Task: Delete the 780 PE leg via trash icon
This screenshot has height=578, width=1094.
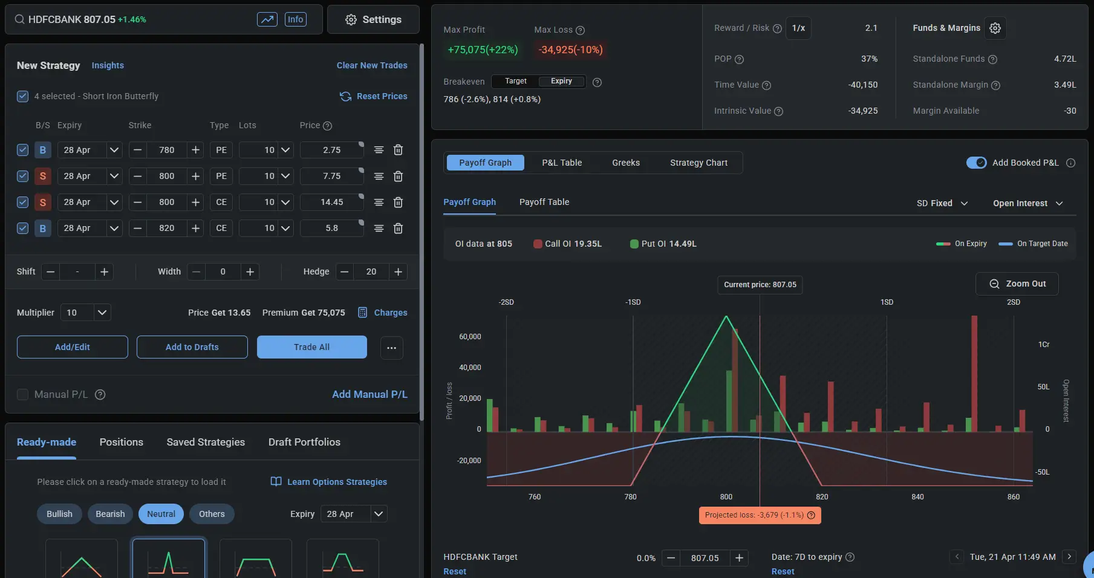Action: [398, 150]
